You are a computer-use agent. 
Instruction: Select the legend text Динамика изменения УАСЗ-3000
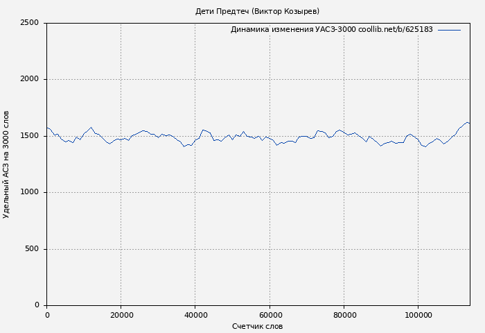[293, 30]
